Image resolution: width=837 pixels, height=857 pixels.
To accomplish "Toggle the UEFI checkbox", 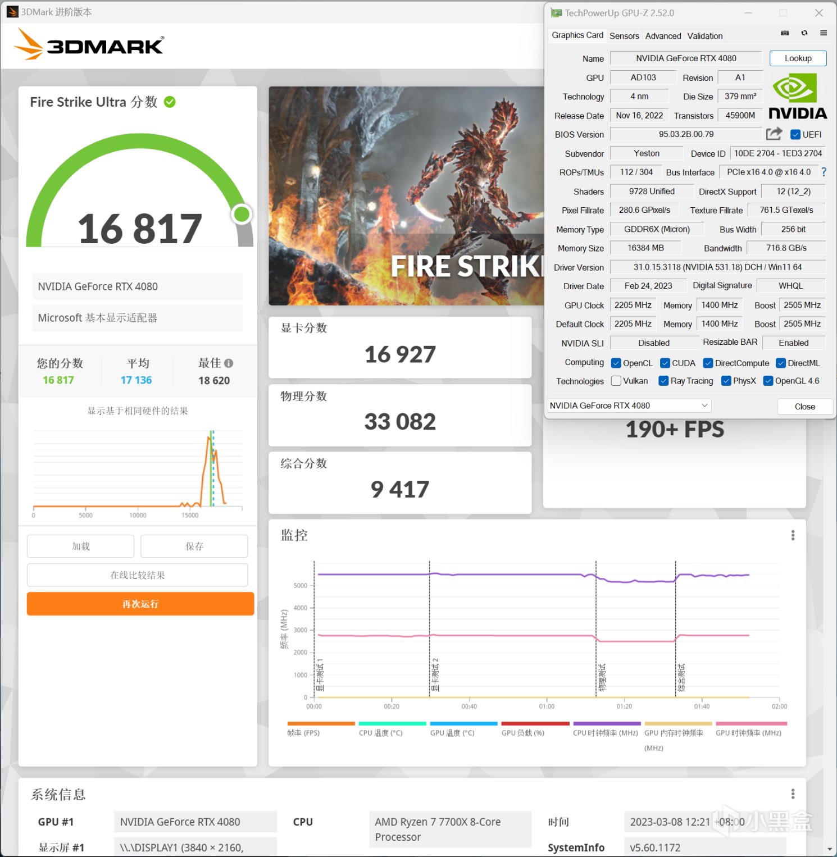I will pos(795,134).
